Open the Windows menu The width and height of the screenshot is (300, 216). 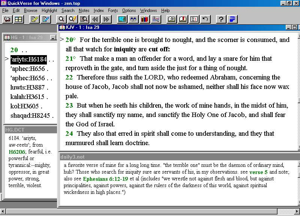(x=148, y=10)
